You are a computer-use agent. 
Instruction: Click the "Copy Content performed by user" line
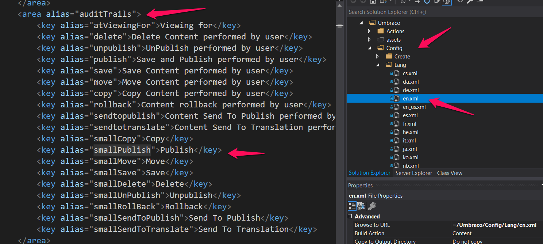165,94
